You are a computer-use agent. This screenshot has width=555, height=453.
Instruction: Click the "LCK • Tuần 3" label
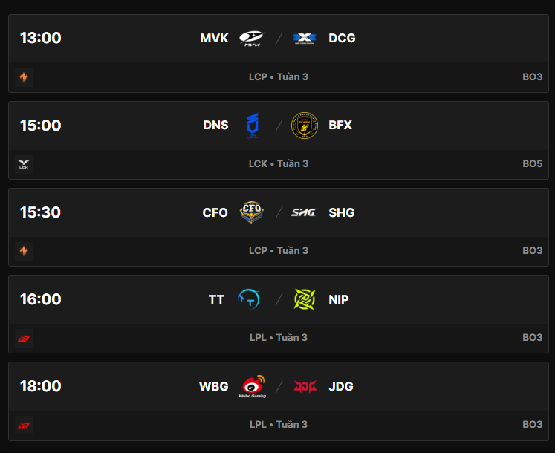(x=279, y=163)
